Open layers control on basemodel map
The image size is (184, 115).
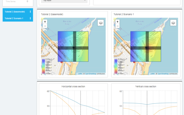pyautogui.click(x=101, y=23)
